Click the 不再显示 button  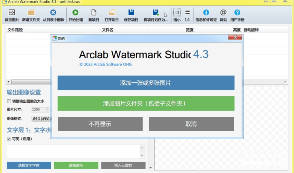click(100, 124)
